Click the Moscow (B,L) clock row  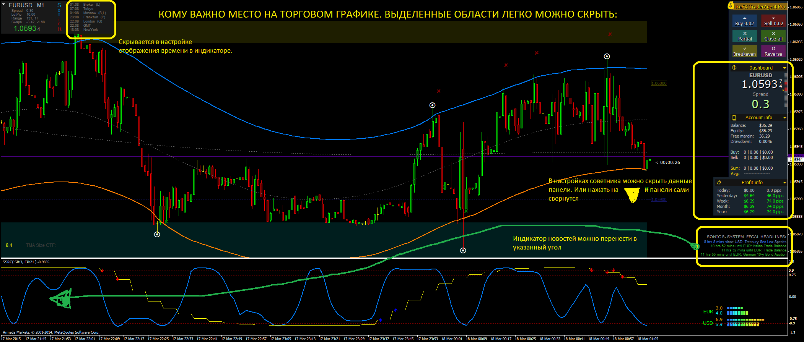(x=88, y=13)
